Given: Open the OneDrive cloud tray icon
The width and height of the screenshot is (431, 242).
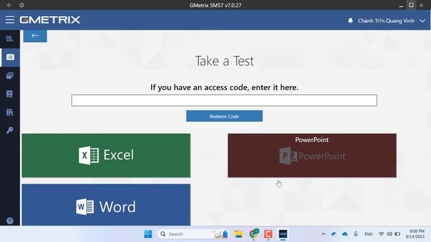Looking at the screenshot, I should (x=345, y=234).
